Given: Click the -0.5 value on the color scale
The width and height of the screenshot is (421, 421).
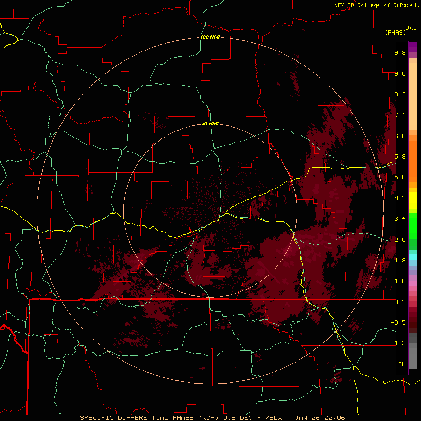Looking at the screenshot, I should 398,323.
